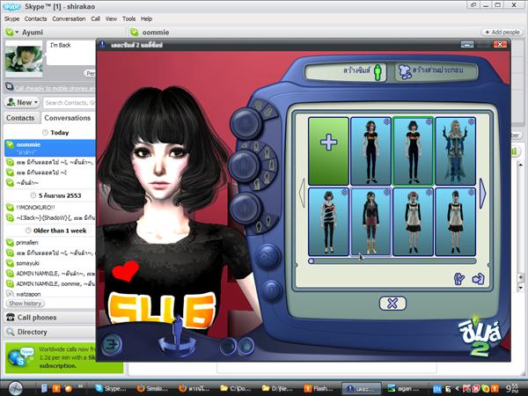Click the second small round camera button near the pedestal
This screenshot has height=396, width=528.
coord(246,346)
